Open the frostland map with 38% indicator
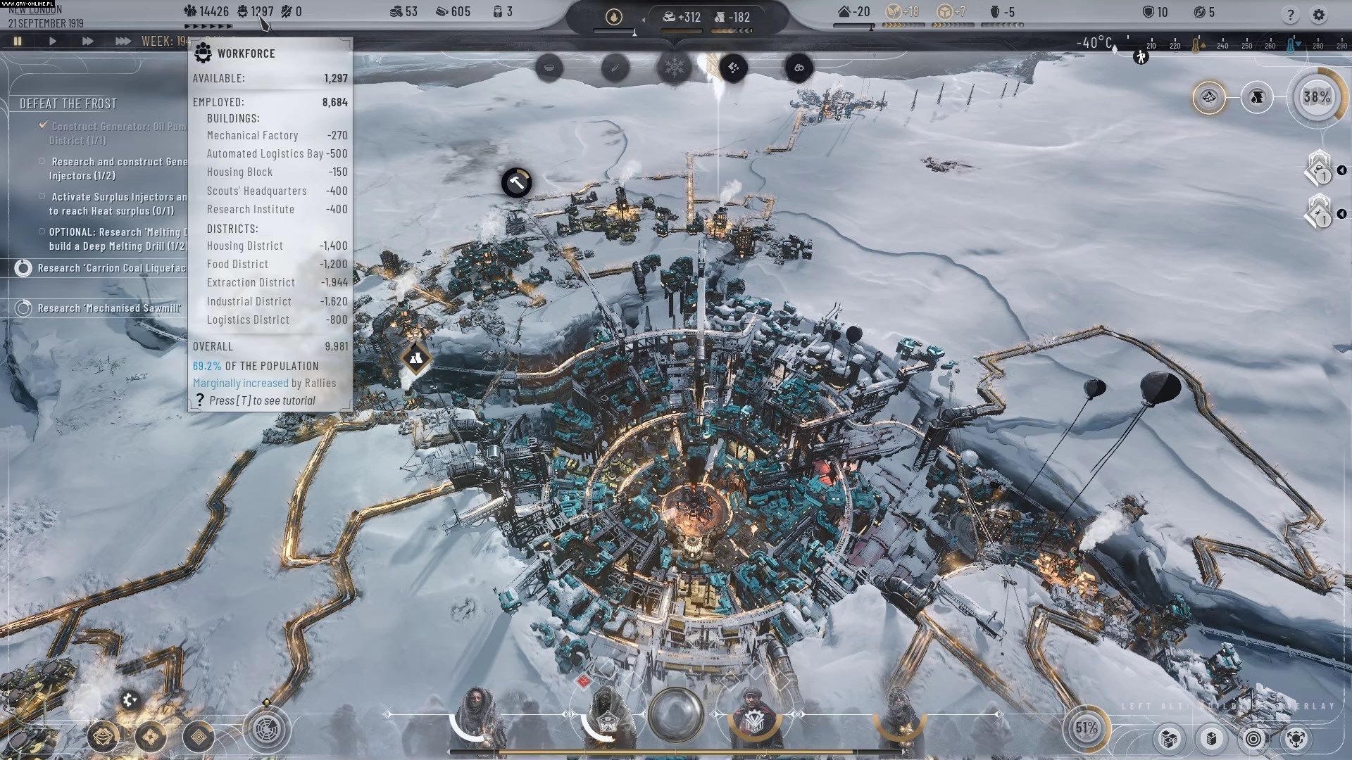The height and width of the screenshot is (760, 1352). point(1315,97)
